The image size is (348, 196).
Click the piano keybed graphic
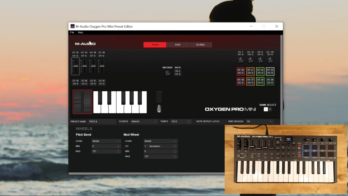pos(120,102)
